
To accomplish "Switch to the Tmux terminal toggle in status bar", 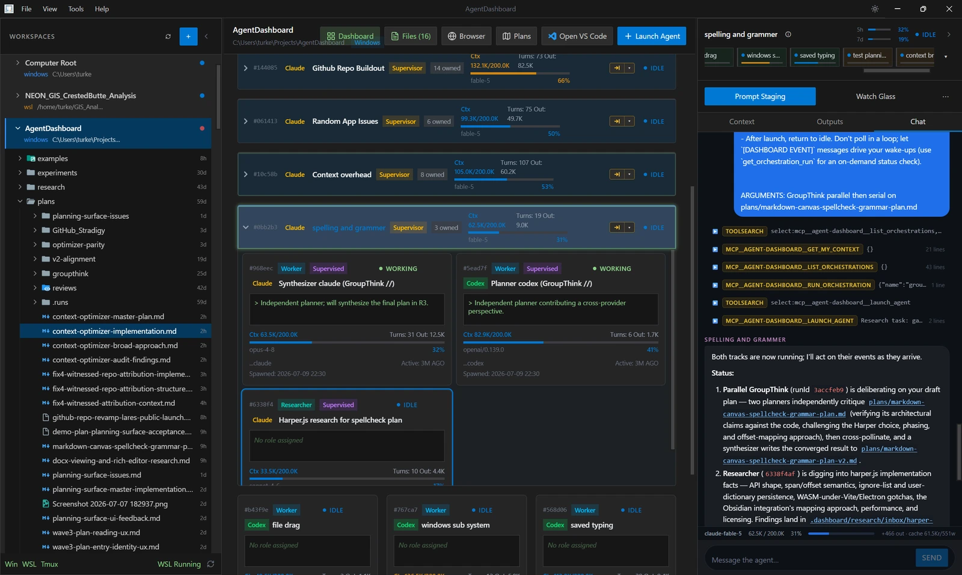I will pos(49,564).
